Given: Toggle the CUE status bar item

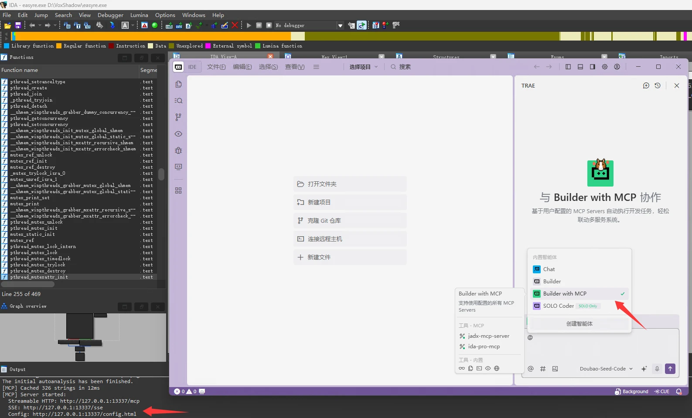Looking at the screenshot, I should [662, 391].
